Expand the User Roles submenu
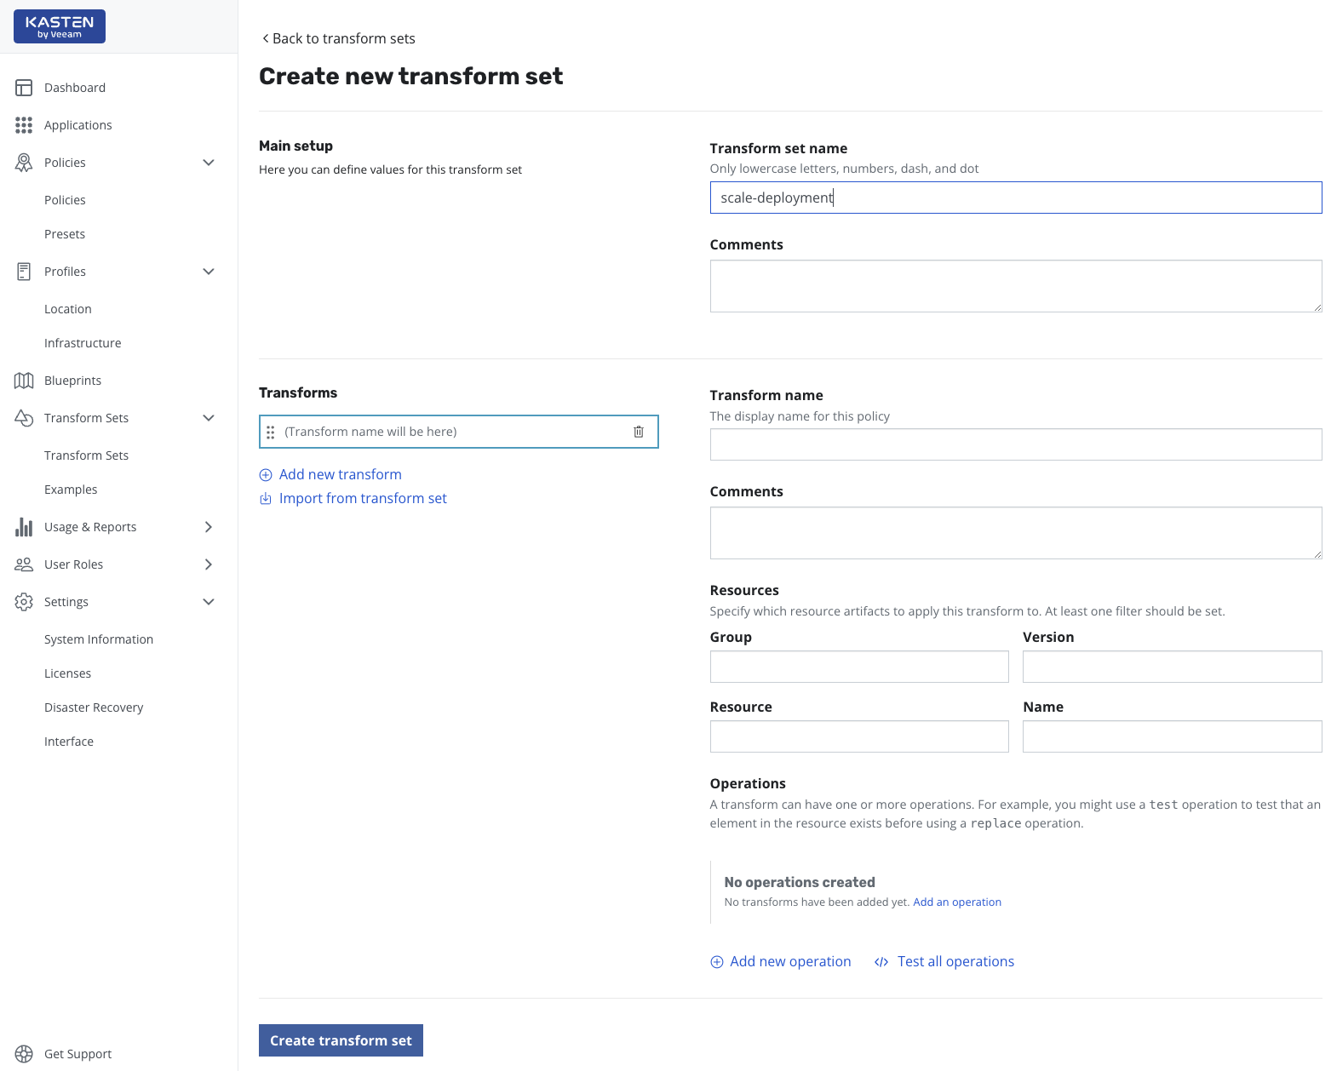 209,564
